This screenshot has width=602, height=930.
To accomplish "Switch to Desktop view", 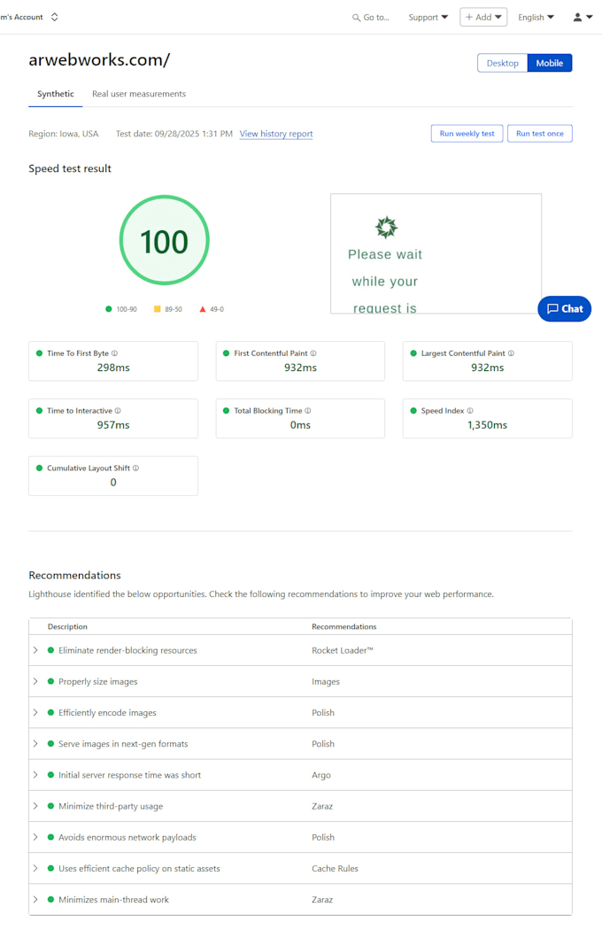I will [502, 63].
